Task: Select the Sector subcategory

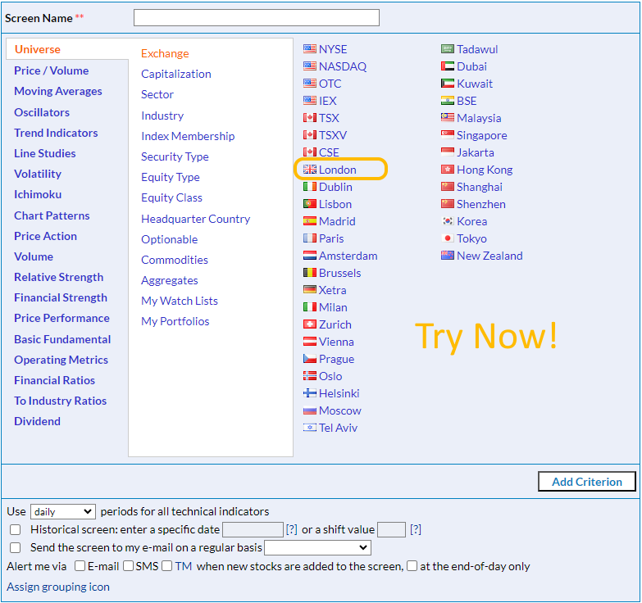Action: [x=157, y=94]
